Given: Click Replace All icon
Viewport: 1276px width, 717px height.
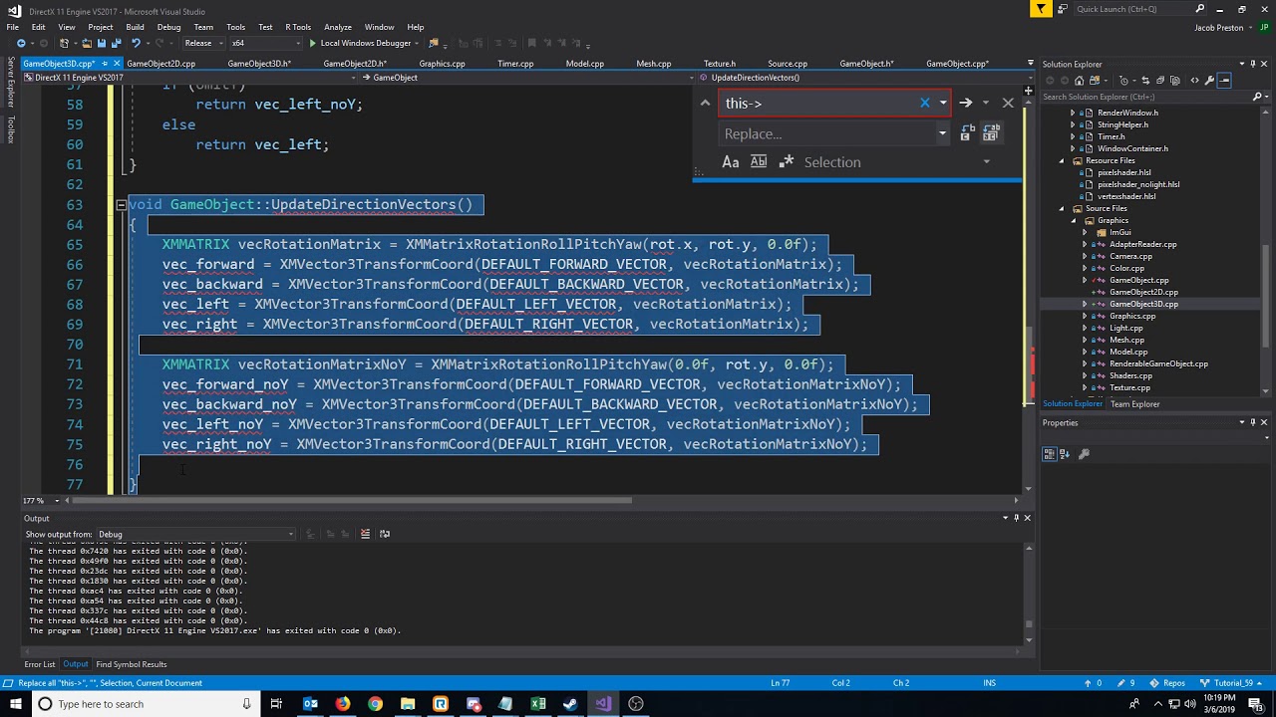Looking at the screenshot, I should click(991, 133).
